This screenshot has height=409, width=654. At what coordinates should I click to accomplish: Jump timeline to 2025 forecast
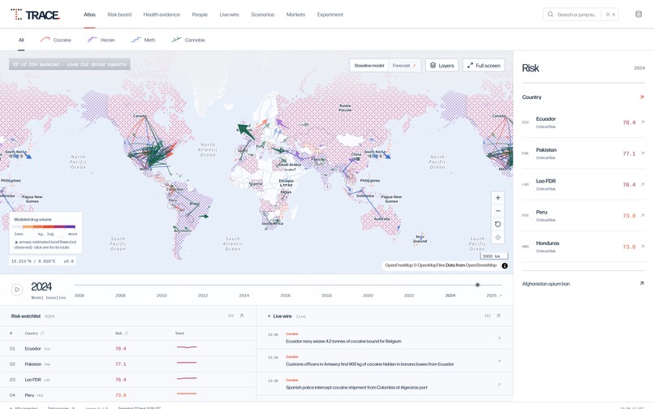coord(494,295)
